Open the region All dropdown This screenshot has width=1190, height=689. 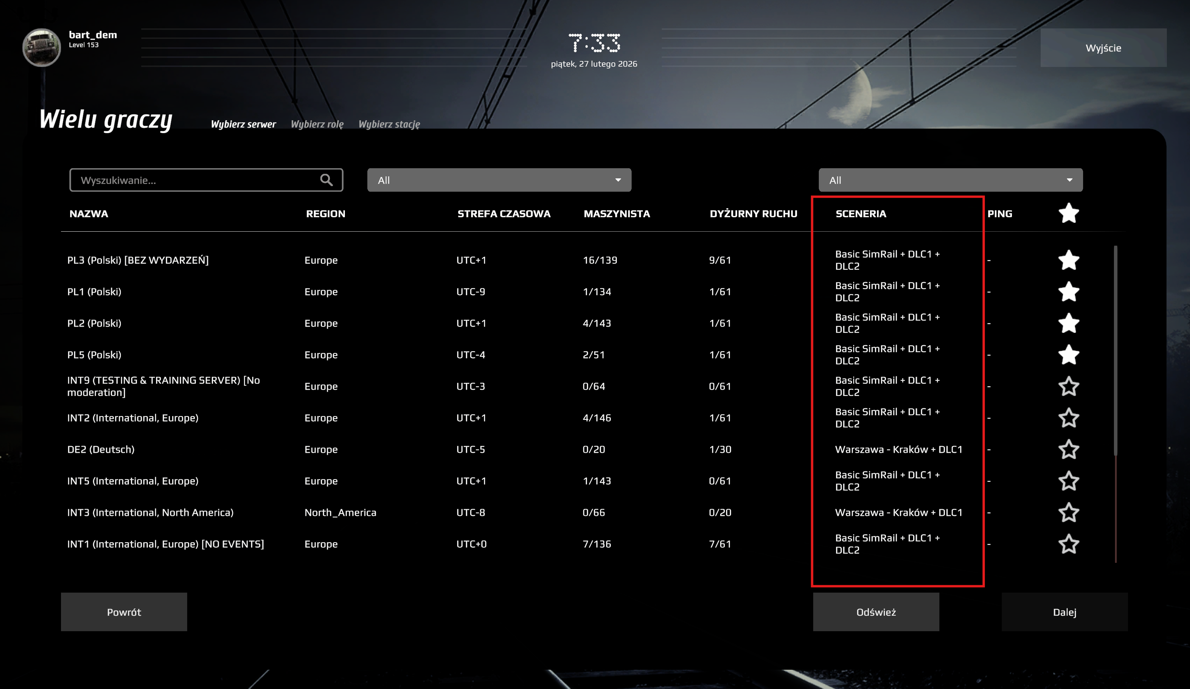[499, 180]
